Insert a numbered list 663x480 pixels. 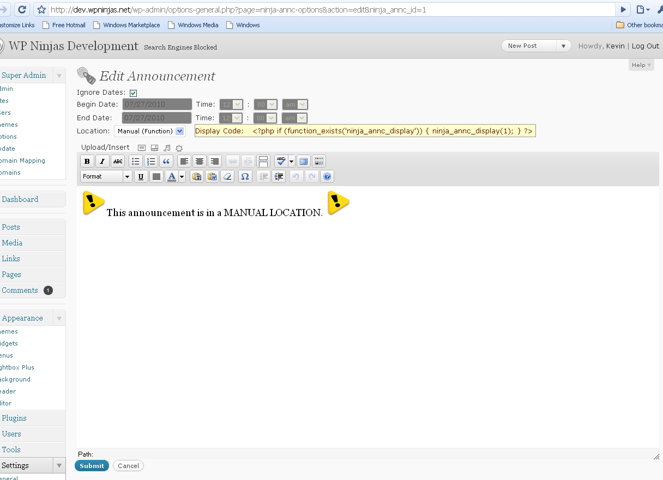(x=151, y=161)
